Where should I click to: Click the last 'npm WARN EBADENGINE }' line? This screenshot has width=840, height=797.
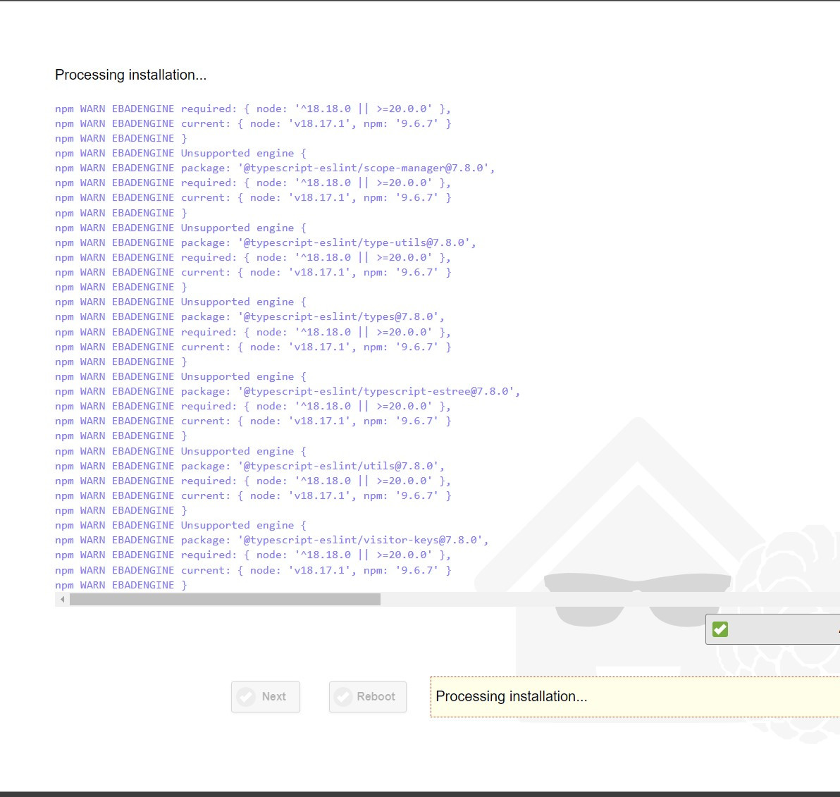[x=121, y=585]
